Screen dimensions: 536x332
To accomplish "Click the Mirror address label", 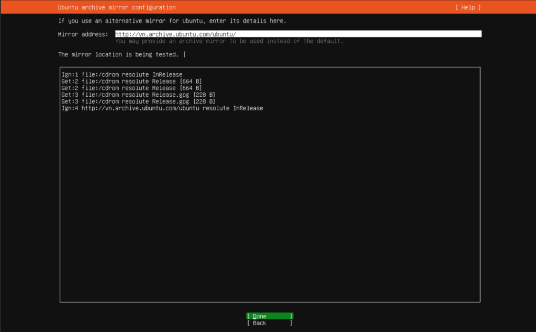I will pyautogui.click(x=83, y=34).
